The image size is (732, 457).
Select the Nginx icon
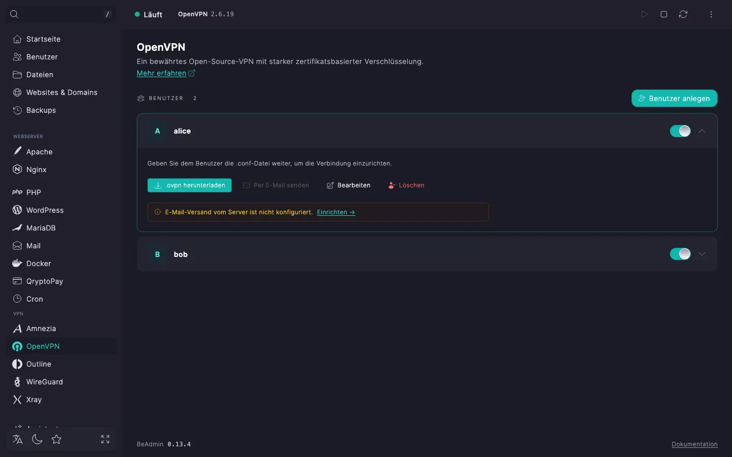17,170
